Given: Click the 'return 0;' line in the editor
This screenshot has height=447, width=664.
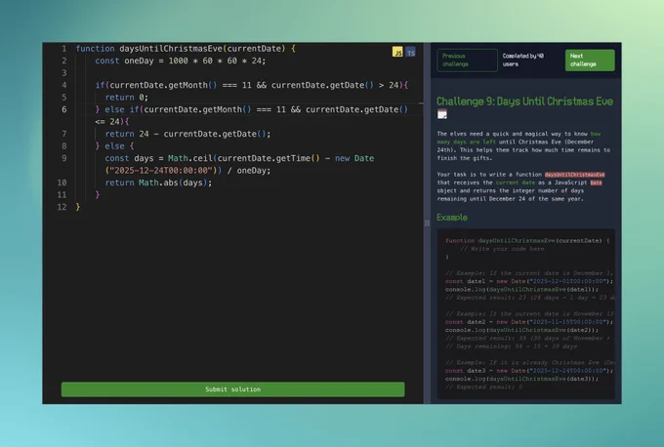Looking at the screenshot, I should (x=127, y=98).
